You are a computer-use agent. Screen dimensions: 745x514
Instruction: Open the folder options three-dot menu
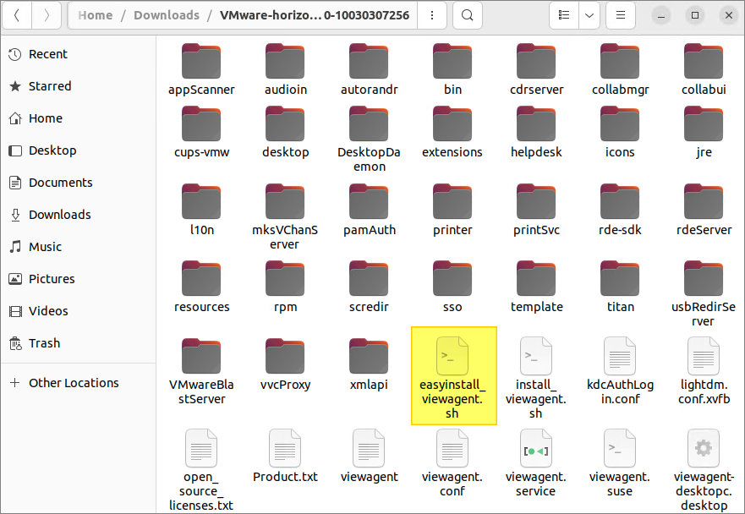point(432,15)
